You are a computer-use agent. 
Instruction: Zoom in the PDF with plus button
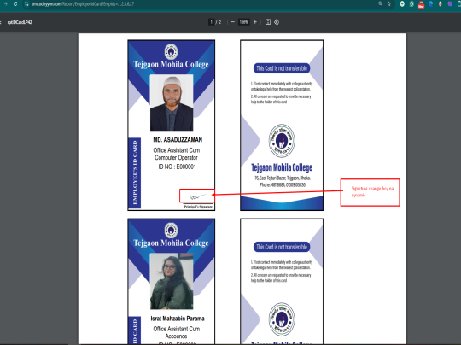255,22
